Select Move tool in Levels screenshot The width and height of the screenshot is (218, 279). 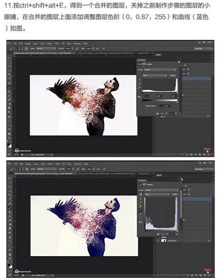point(9,57)
